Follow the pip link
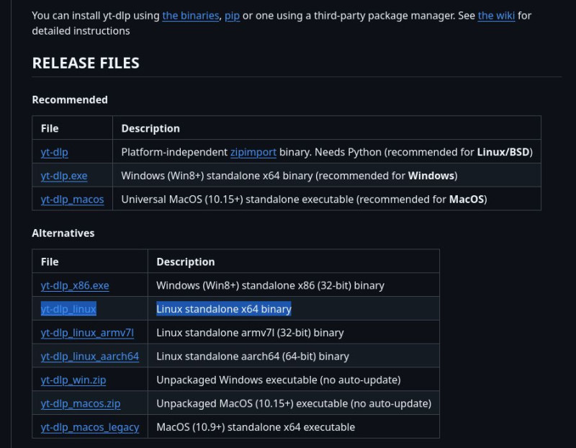This screenshot has height=448, width=576. pos(232,15)
